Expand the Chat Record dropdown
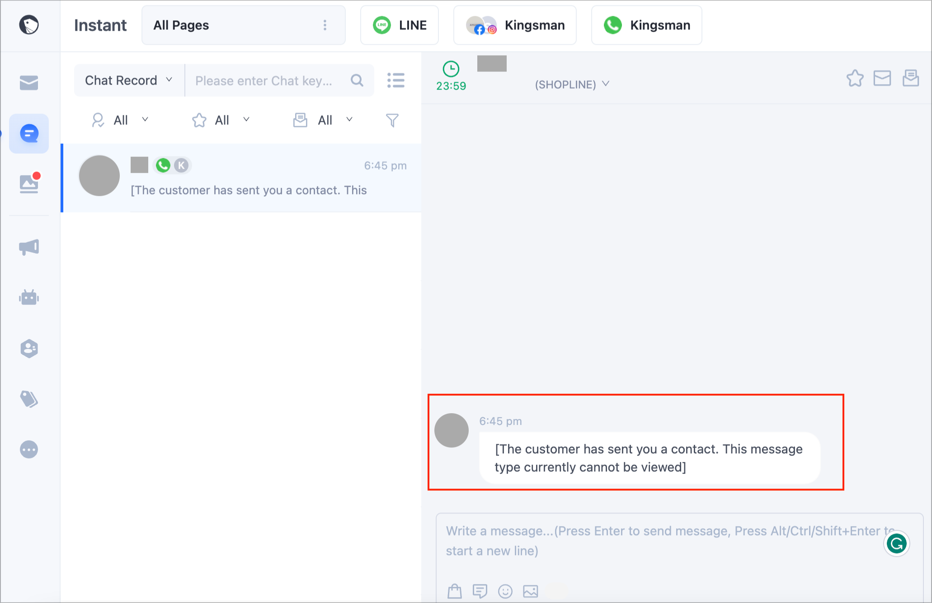 coord(129,80)
